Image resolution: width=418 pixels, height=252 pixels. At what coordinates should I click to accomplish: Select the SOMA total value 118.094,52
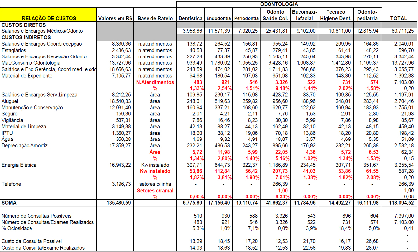coord(398,203)
